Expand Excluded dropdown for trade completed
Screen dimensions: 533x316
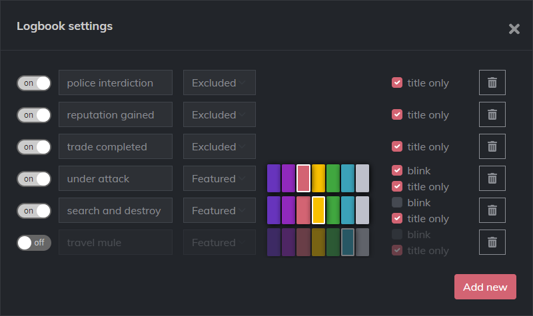click(x=219, y=147)
